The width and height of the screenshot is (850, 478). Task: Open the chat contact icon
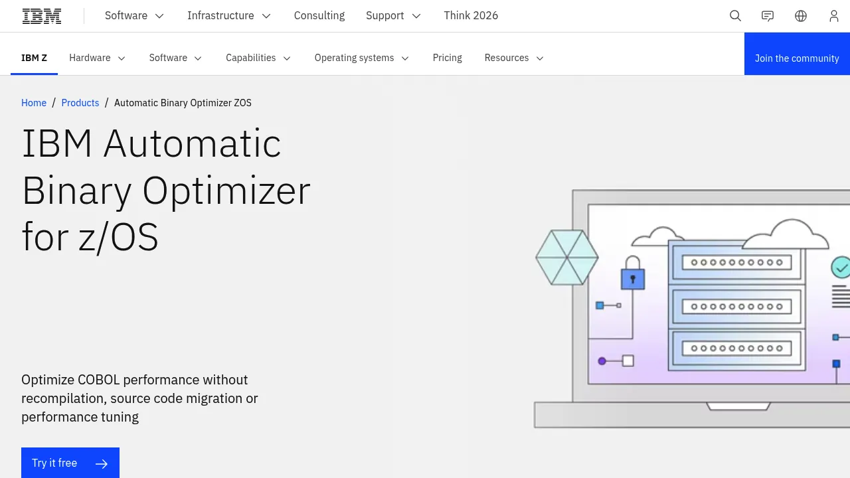click(x=768, y=16)
